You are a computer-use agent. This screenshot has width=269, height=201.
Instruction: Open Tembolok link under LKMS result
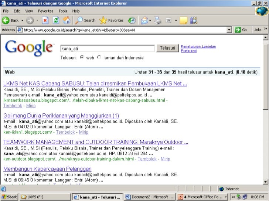point(13,106)
